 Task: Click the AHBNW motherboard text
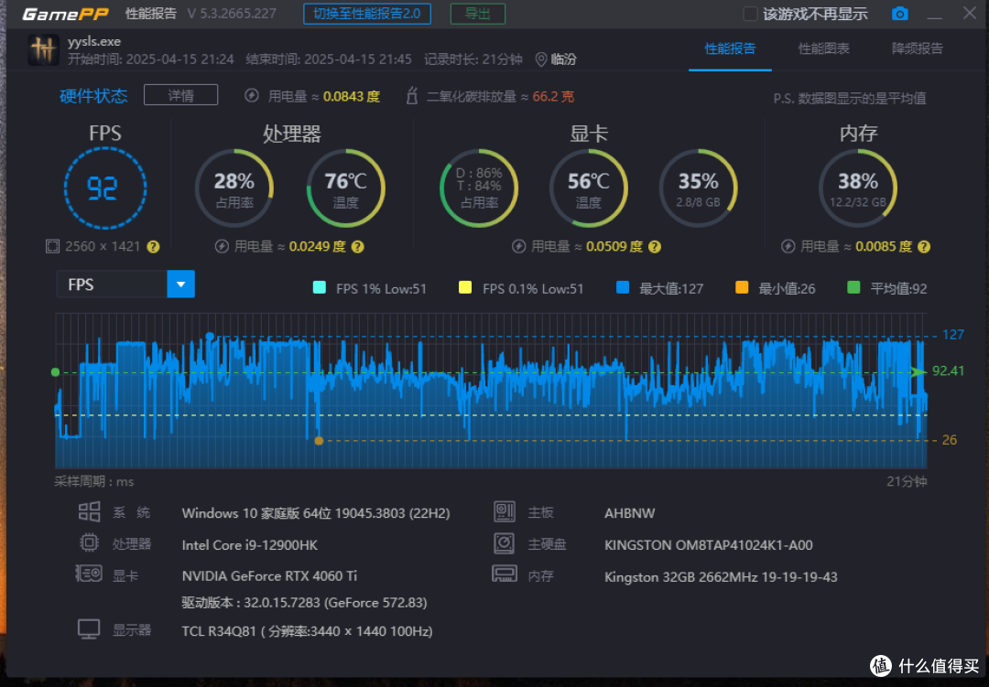coord(629,513)
